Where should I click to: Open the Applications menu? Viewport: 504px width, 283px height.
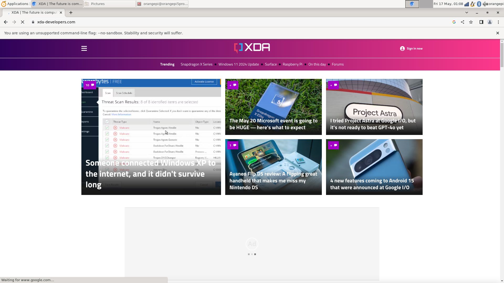[x=15, y=4]
